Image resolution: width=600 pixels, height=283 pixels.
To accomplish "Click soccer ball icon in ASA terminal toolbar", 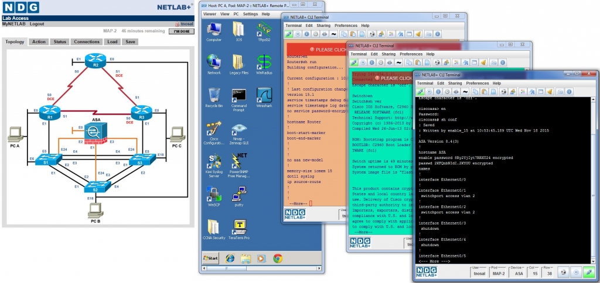I will click(x=503, y=92).
